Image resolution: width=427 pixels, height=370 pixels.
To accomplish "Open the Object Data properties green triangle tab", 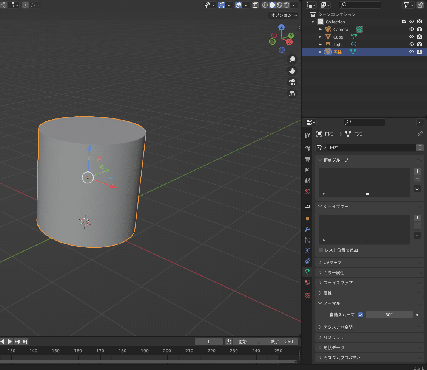I will [307, 272].
